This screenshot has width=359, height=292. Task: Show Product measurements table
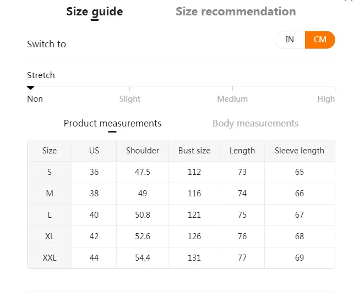tap(112, 123)
